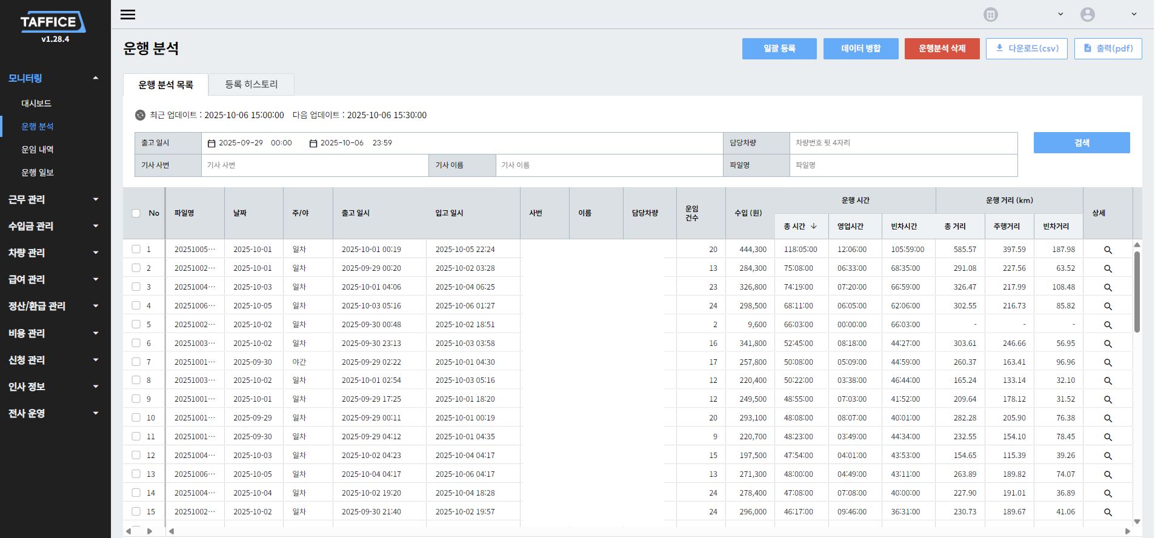The image size is (1155, 538).
Task: Open detail magnifier for row 1
Action: [1107, 250]
